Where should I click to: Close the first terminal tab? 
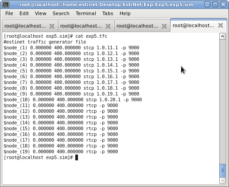coord(52,26)
